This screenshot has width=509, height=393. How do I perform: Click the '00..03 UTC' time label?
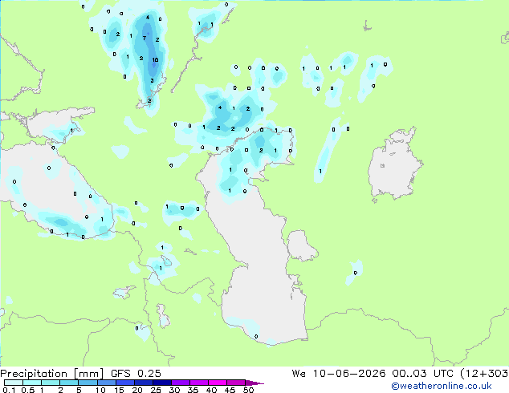click(x=422, y=374)
